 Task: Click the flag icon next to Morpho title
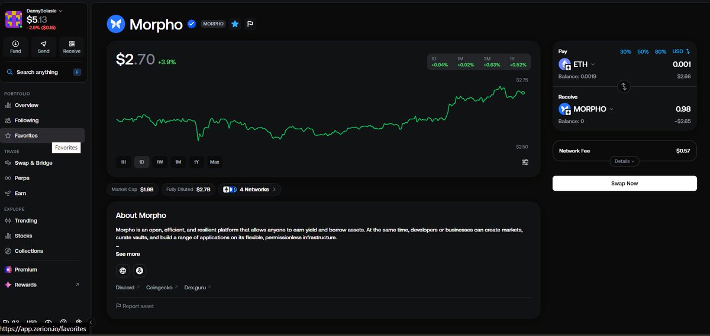tap(250, 24)
